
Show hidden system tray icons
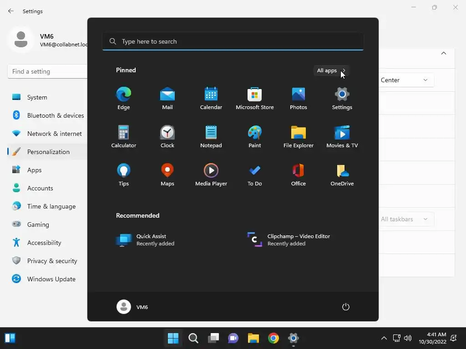coord(384,338)
